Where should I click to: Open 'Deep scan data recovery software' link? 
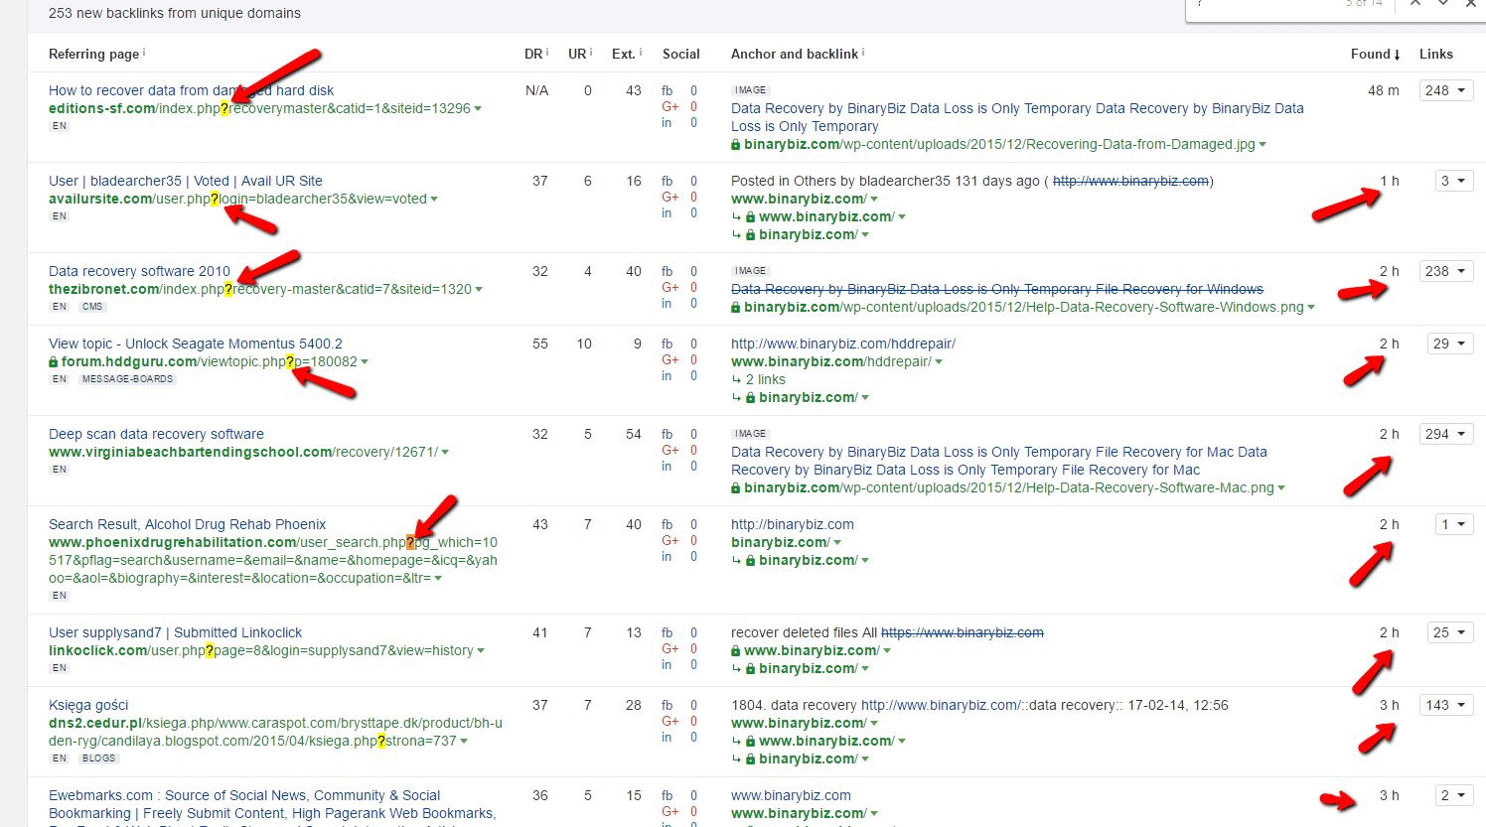(156, 434)
